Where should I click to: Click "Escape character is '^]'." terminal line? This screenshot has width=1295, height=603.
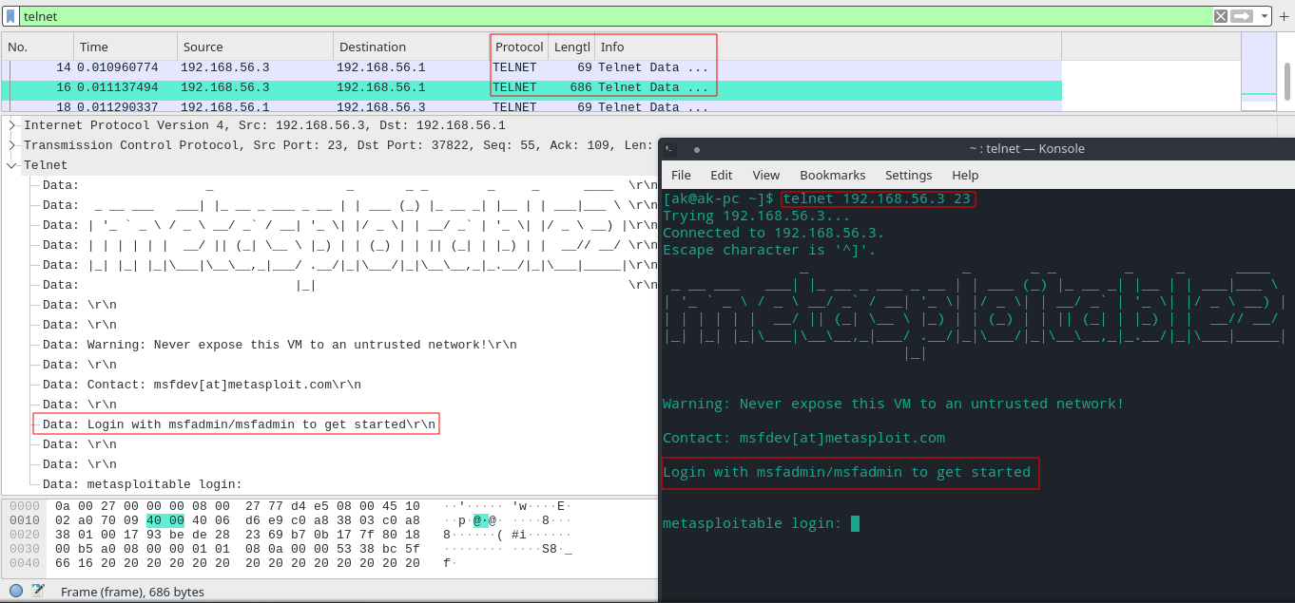pos(769,250)
